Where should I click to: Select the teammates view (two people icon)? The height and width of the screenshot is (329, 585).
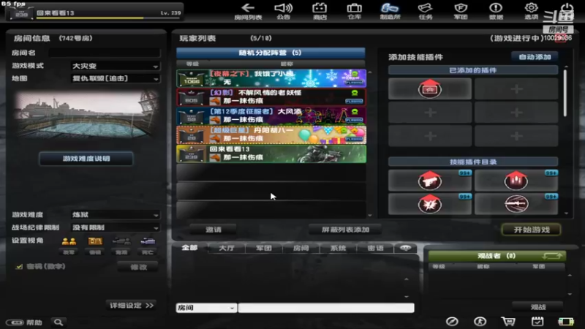coord(69,241)
